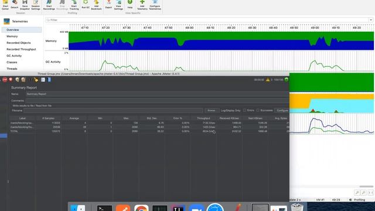Click Browse button in JMeter

pos(212,111)
